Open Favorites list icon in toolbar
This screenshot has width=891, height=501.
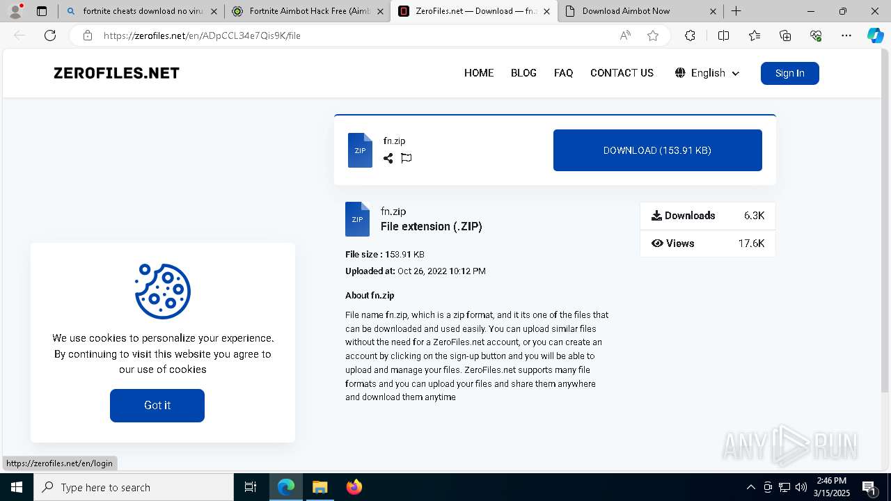(x=755, y=35)
